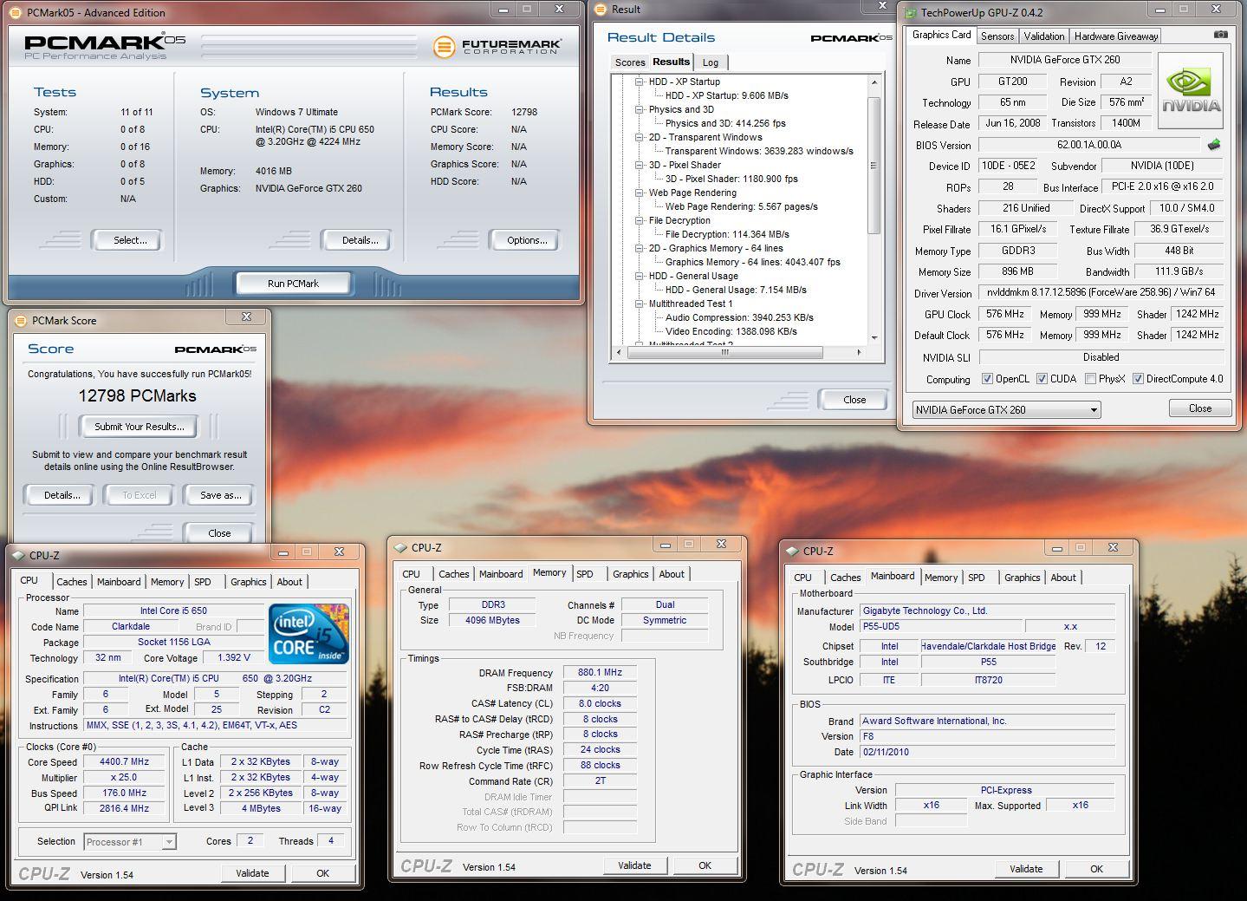This screenshot has width=1247, height=901.
Task: Click the GPU-Z camera screenshot icon
Action: coord(1220,35)
